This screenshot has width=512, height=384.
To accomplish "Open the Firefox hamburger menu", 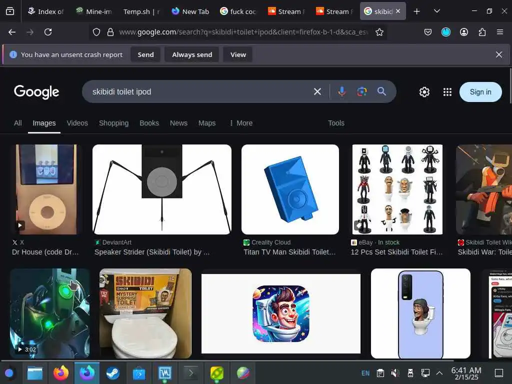I will (499, 32).
